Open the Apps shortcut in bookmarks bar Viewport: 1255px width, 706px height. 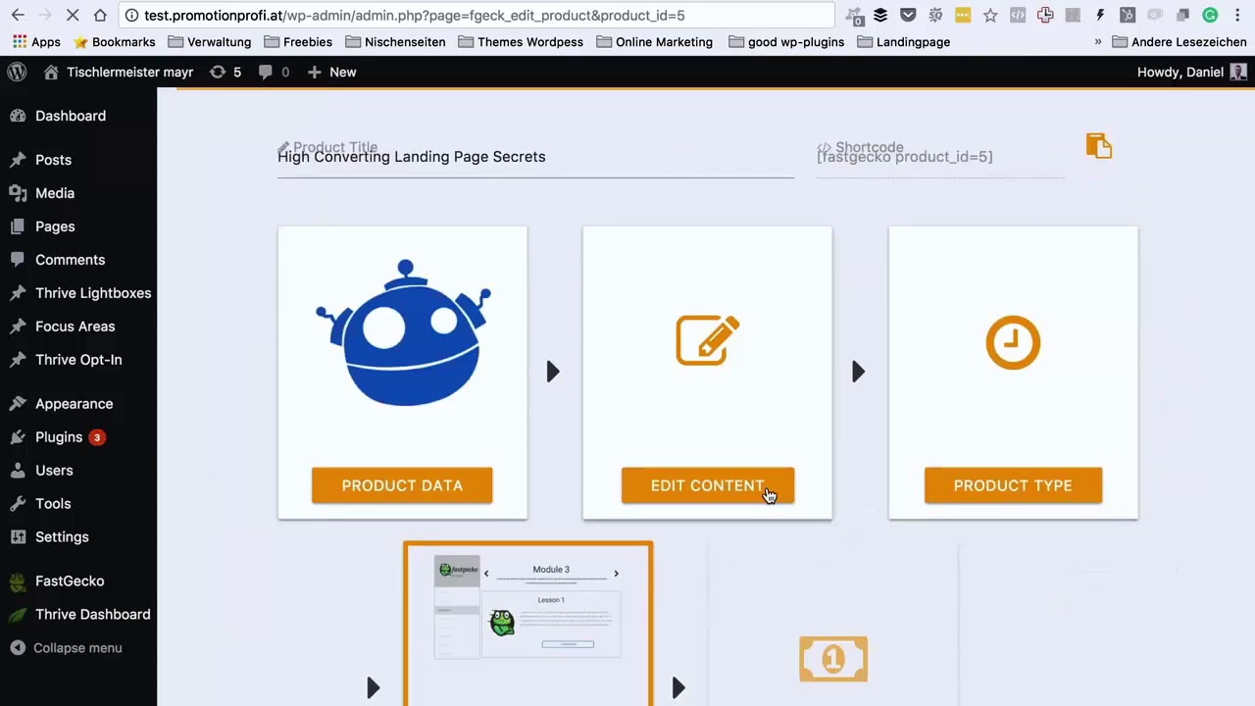[x=36, y=42]
